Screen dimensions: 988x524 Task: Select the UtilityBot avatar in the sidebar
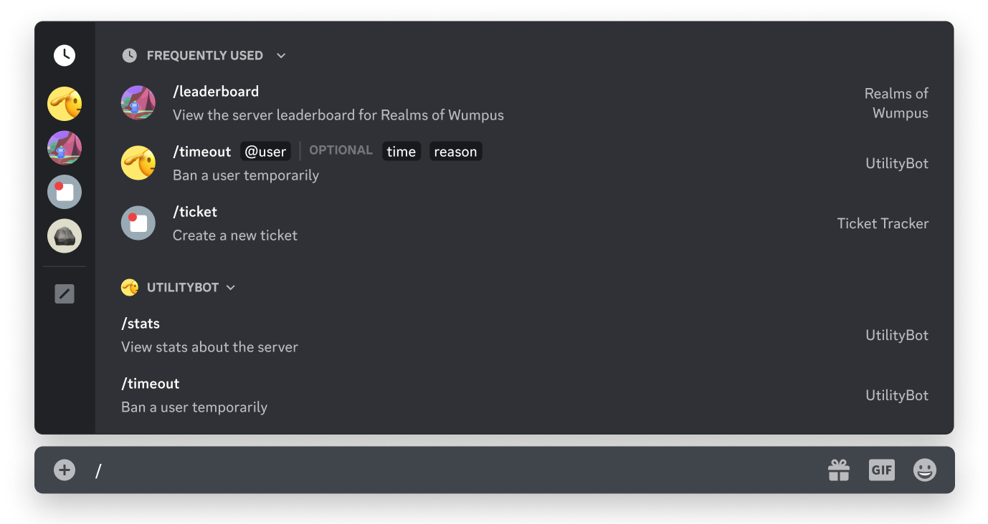pyautogui.click(x=64, y=104)
